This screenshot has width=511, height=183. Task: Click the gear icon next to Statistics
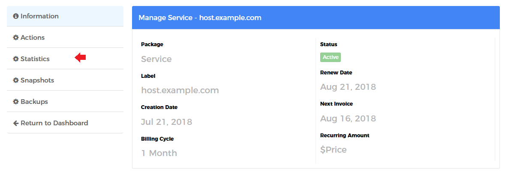pyautogui.click(x=15, y=59)
